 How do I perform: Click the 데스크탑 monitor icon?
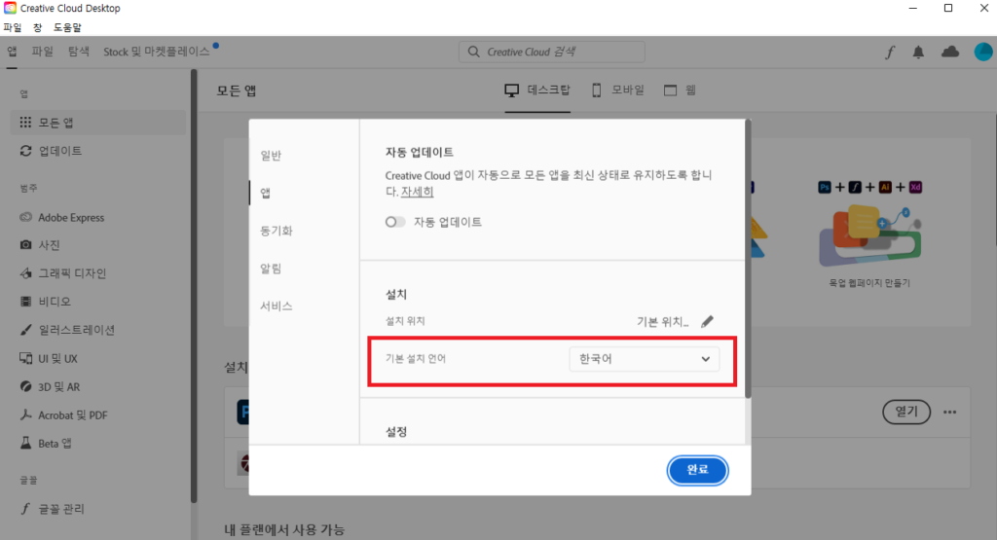coord(511,90)
